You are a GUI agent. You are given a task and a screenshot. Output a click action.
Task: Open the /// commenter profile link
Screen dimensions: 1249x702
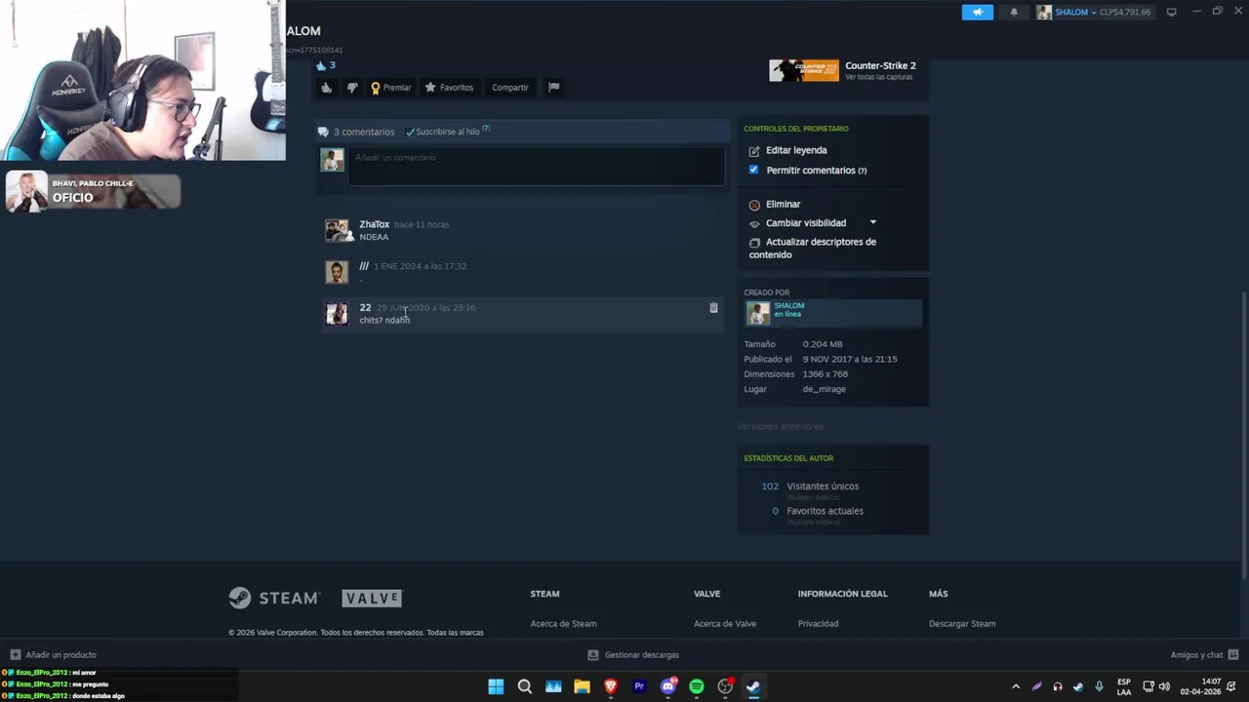point(364,266)
